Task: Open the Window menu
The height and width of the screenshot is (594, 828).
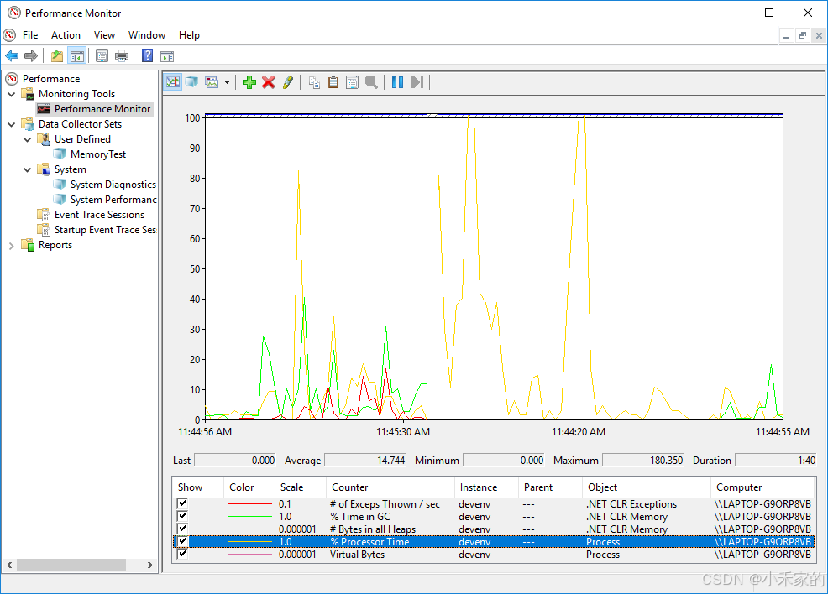Action: click(x=147, y=35)
